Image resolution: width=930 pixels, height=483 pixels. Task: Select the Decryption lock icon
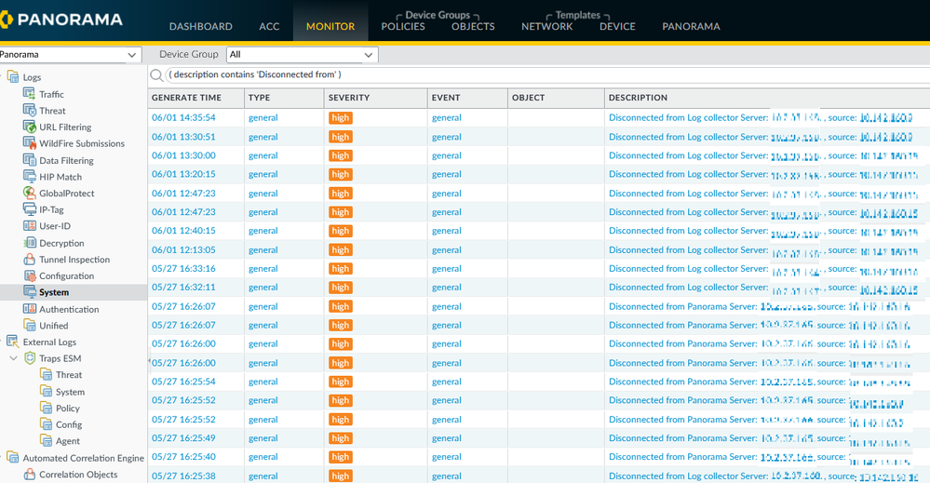click(x=30, y=243)
